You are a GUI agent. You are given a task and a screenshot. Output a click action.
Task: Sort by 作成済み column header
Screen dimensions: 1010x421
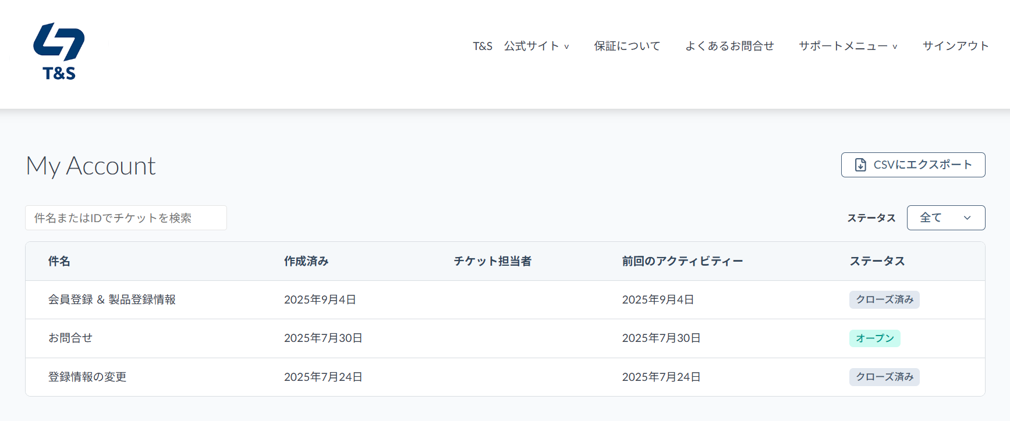306,262
